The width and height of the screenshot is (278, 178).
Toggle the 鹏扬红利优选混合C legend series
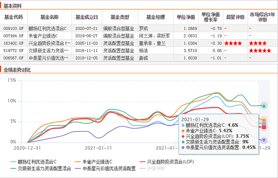(33, 162)
